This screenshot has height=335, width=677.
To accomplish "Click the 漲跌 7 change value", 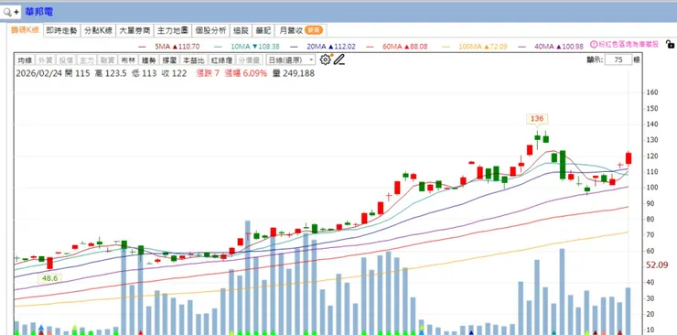I will tap(208, 73).
